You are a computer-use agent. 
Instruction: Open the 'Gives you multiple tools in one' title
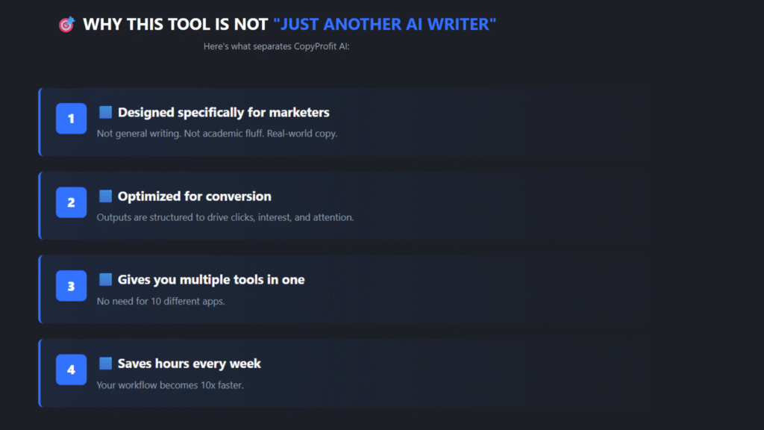pyautogui.click(x=210, y=280)
